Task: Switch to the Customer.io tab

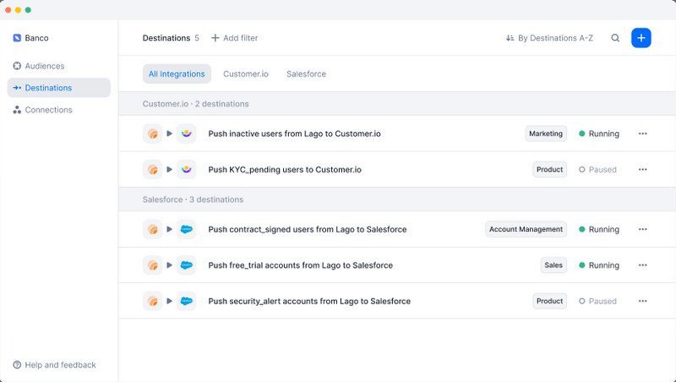Action: click(246, 74)
